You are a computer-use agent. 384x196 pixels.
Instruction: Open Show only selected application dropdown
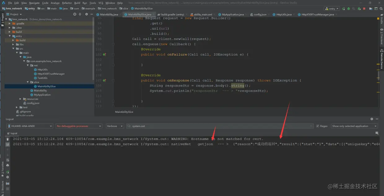click(x=354, y=126)
